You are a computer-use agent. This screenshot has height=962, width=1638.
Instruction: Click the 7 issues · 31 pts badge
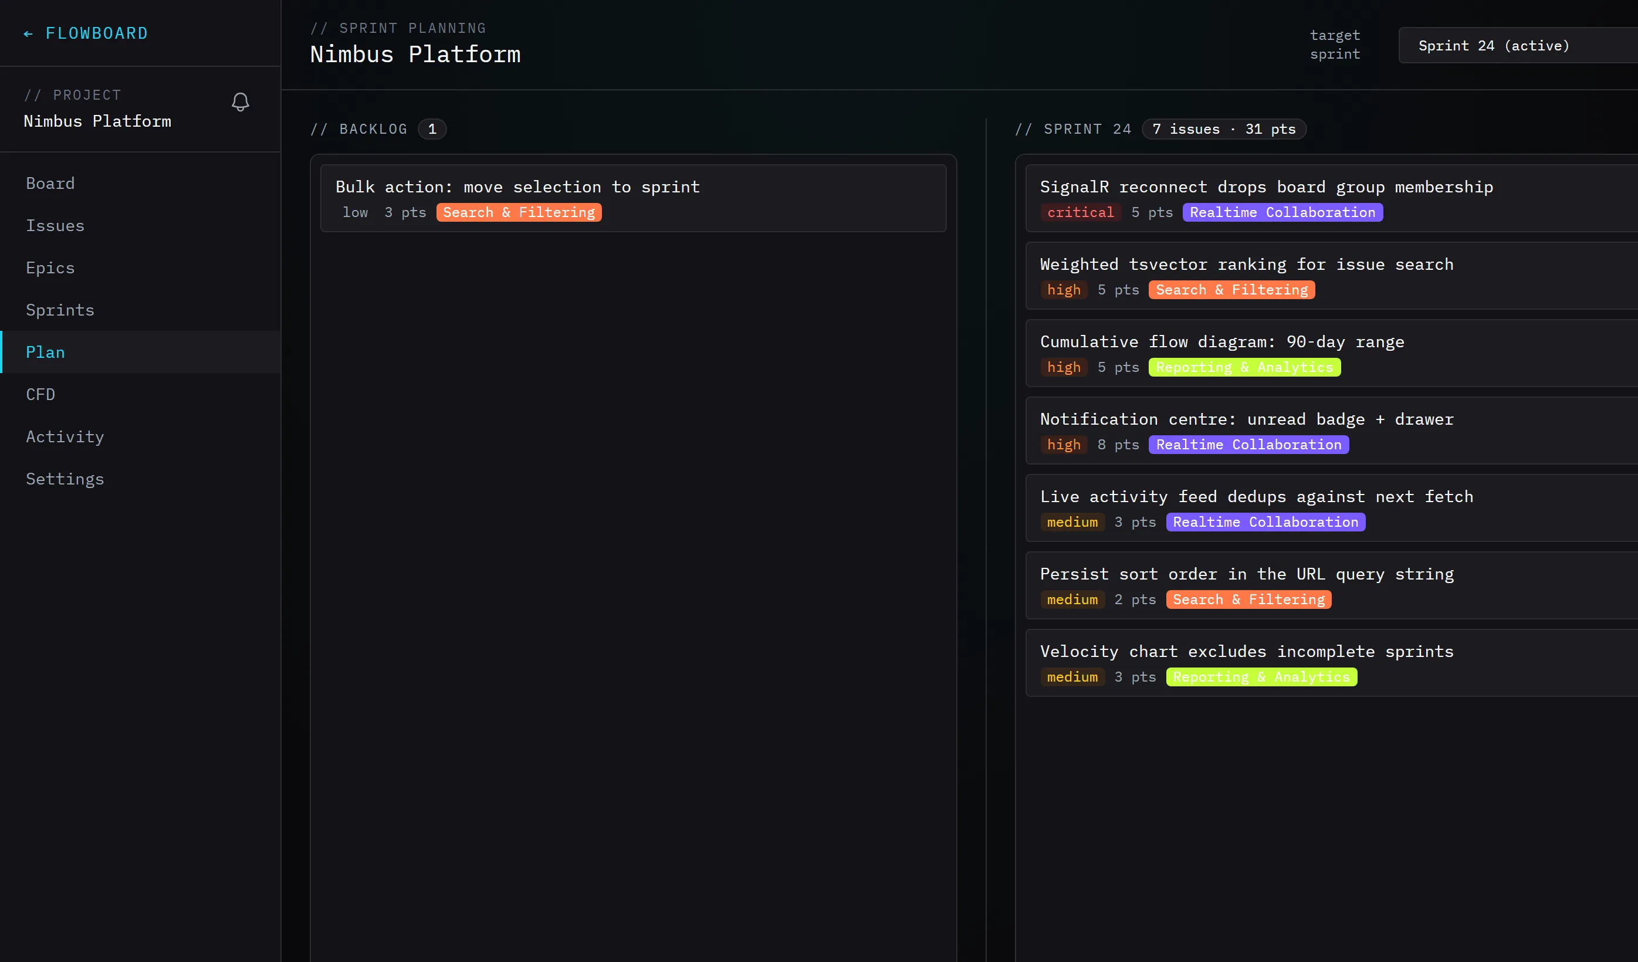(1224, 128)
